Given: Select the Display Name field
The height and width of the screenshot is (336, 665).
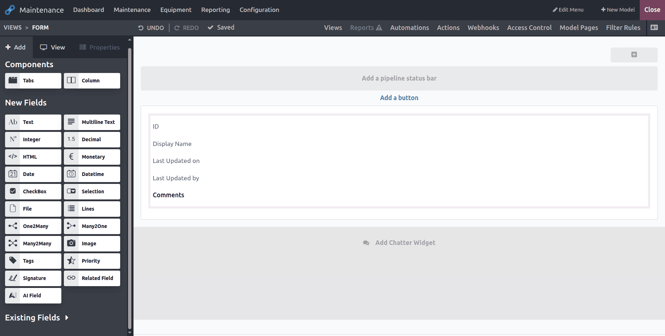Looking at the screenshot, I should 172,144.
